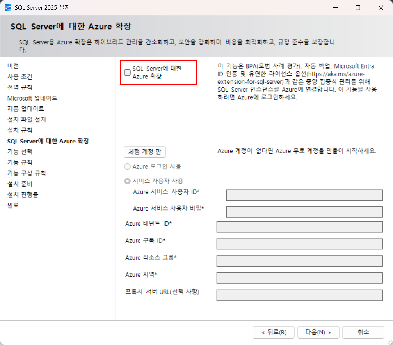Click the 체험 계정 만 button

tap(145, 152)
